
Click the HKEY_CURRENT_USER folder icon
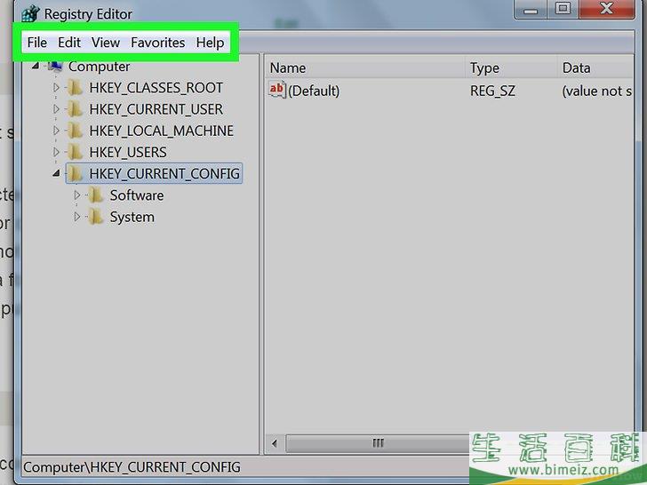[75, 109]
